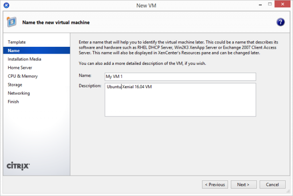Select the Name step in sidebar
The width and height of the screenshot is (293, 196).
click(x=14, y=51)
